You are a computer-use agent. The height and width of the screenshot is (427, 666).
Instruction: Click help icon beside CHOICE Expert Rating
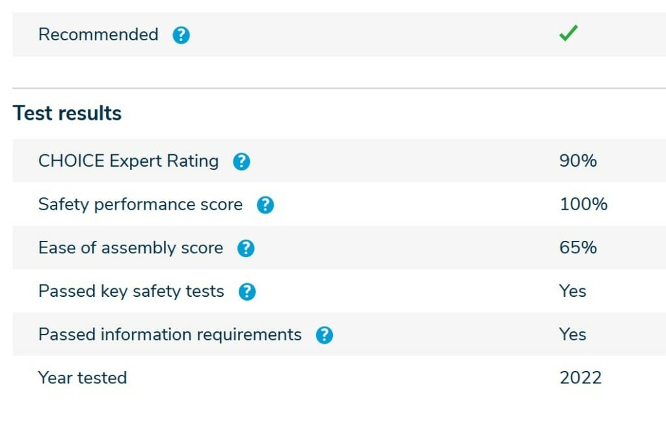pos(241,161)
